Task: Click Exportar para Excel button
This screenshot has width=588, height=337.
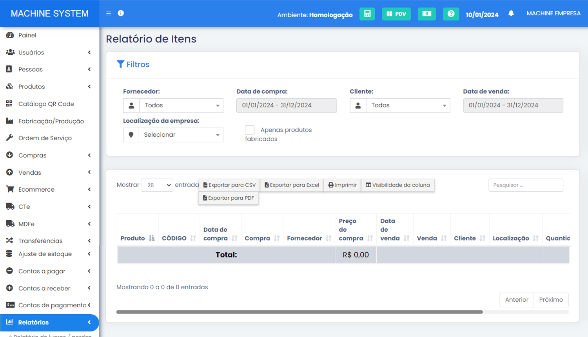Action: (292, 185)
